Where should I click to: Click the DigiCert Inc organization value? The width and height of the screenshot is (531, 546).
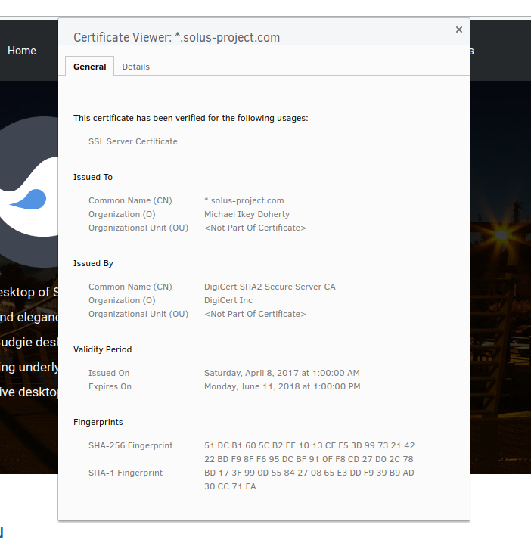click(x=228, y=300)
